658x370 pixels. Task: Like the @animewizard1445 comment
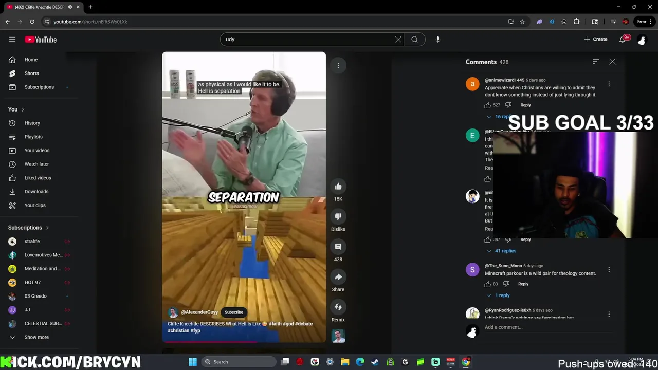coord(487,105)
